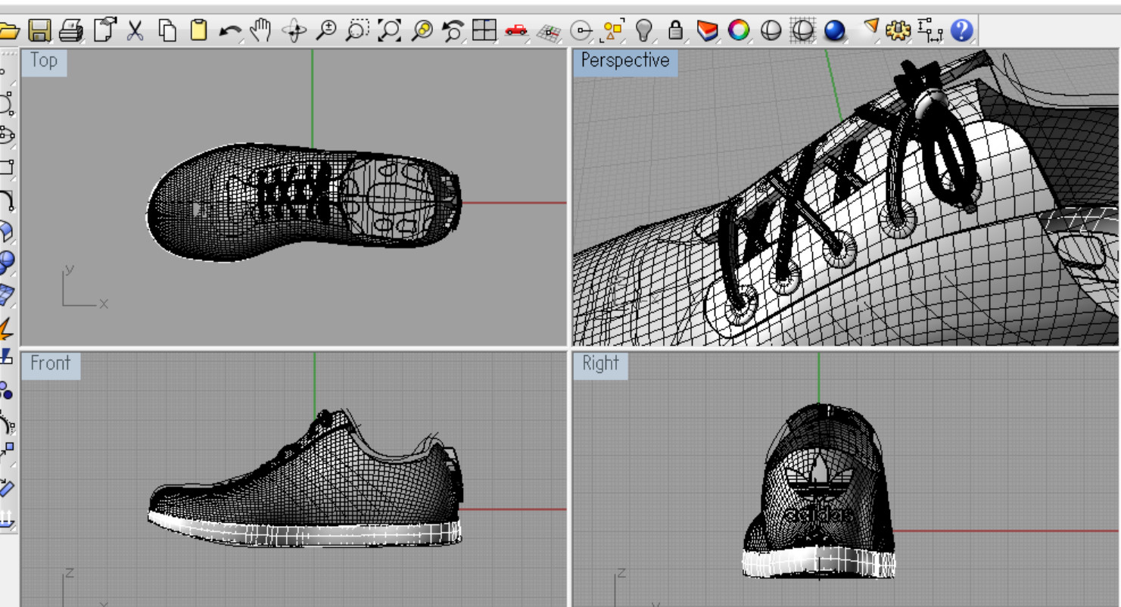Cut selection with the scissors icon
Viewport: 1121px width, 607px height.
point(135,30)
